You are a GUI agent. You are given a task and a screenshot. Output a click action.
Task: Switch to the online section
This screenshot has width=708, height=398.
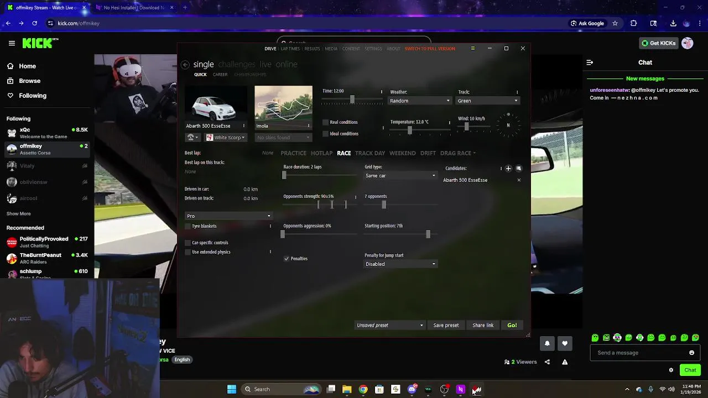coord(287,65)
